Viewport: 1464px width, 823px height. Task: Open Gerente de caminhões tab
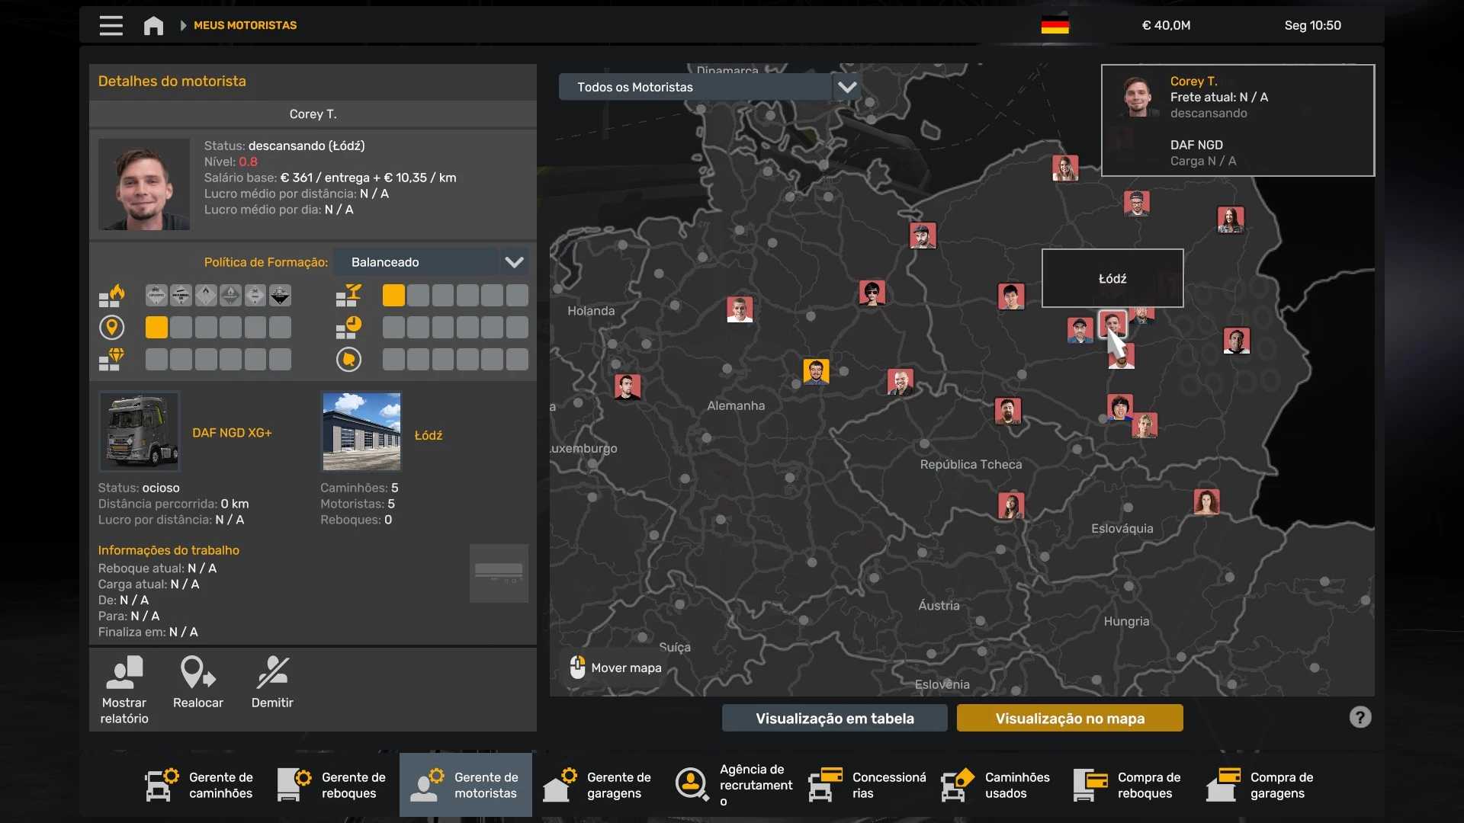(x=200, y=784)
